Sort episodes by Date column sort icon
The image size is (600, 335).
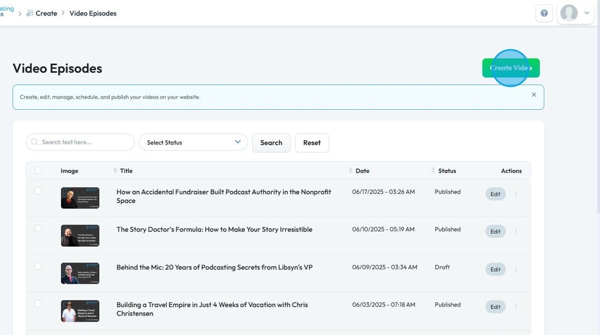click(x=350, y=170)
